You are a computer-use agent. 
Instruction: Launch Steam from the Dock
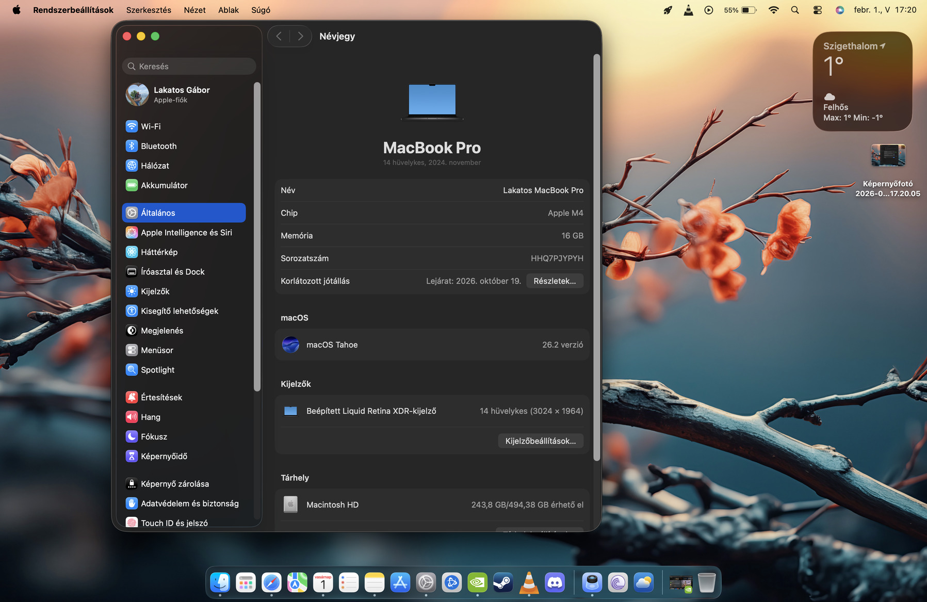(x=503, y=582)
